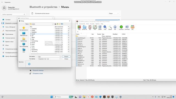Click Этот компьютер in the Обзор dialog sidebar

point(24,45)
